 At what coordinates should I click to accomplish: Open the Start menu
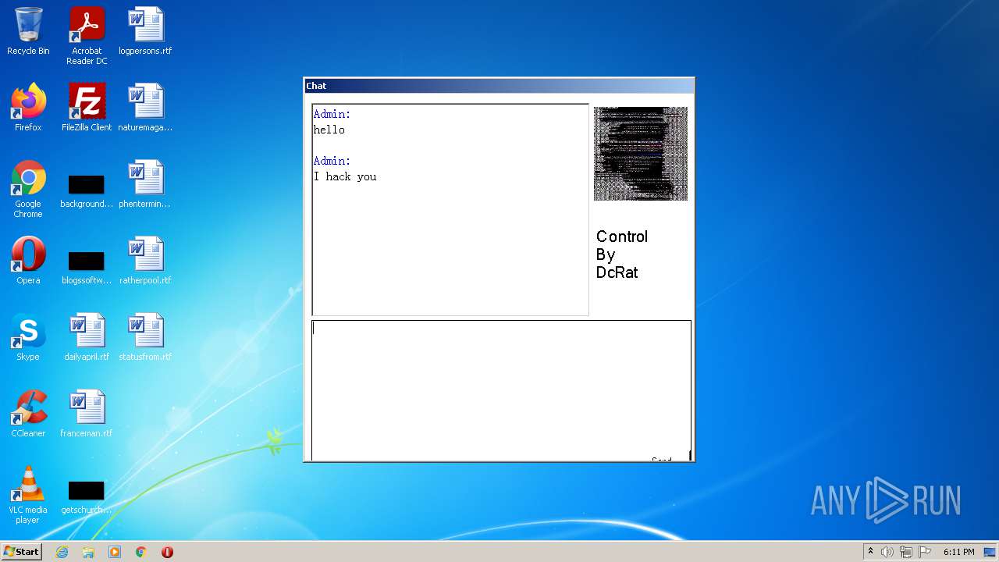pyautogui.click(x=22, y=552)
